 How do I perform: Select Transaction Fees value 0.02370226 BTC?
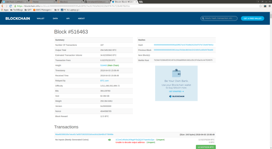click(x=108, y=60)
